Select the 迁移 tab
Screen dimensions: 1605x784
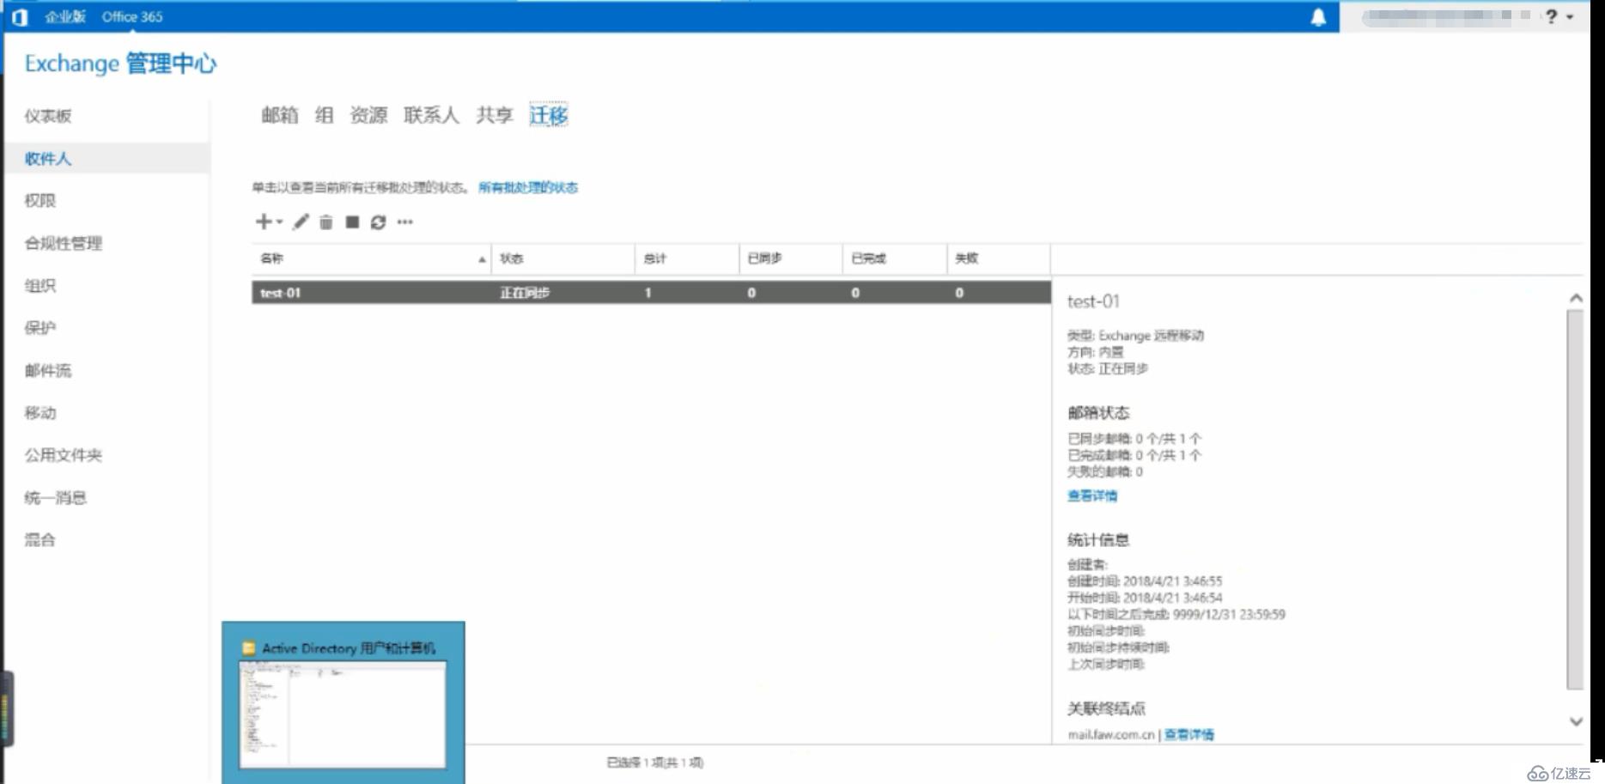549,115
